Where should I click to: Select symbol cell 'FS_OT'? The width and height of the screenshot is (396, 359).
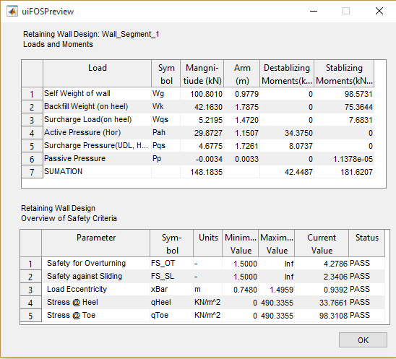(x=172, y=264)
